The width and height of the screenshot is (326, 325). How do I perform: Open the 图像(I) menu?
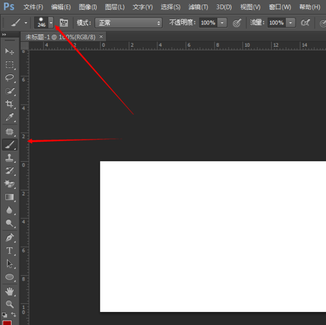[88, 7]
